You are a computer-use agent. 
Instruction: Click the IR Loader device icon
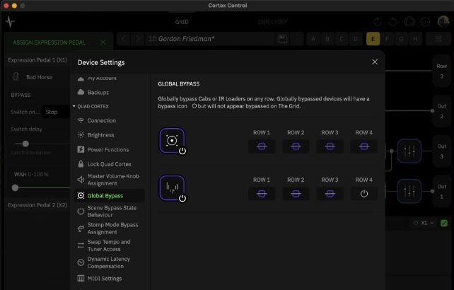click(x=172, y=188)
